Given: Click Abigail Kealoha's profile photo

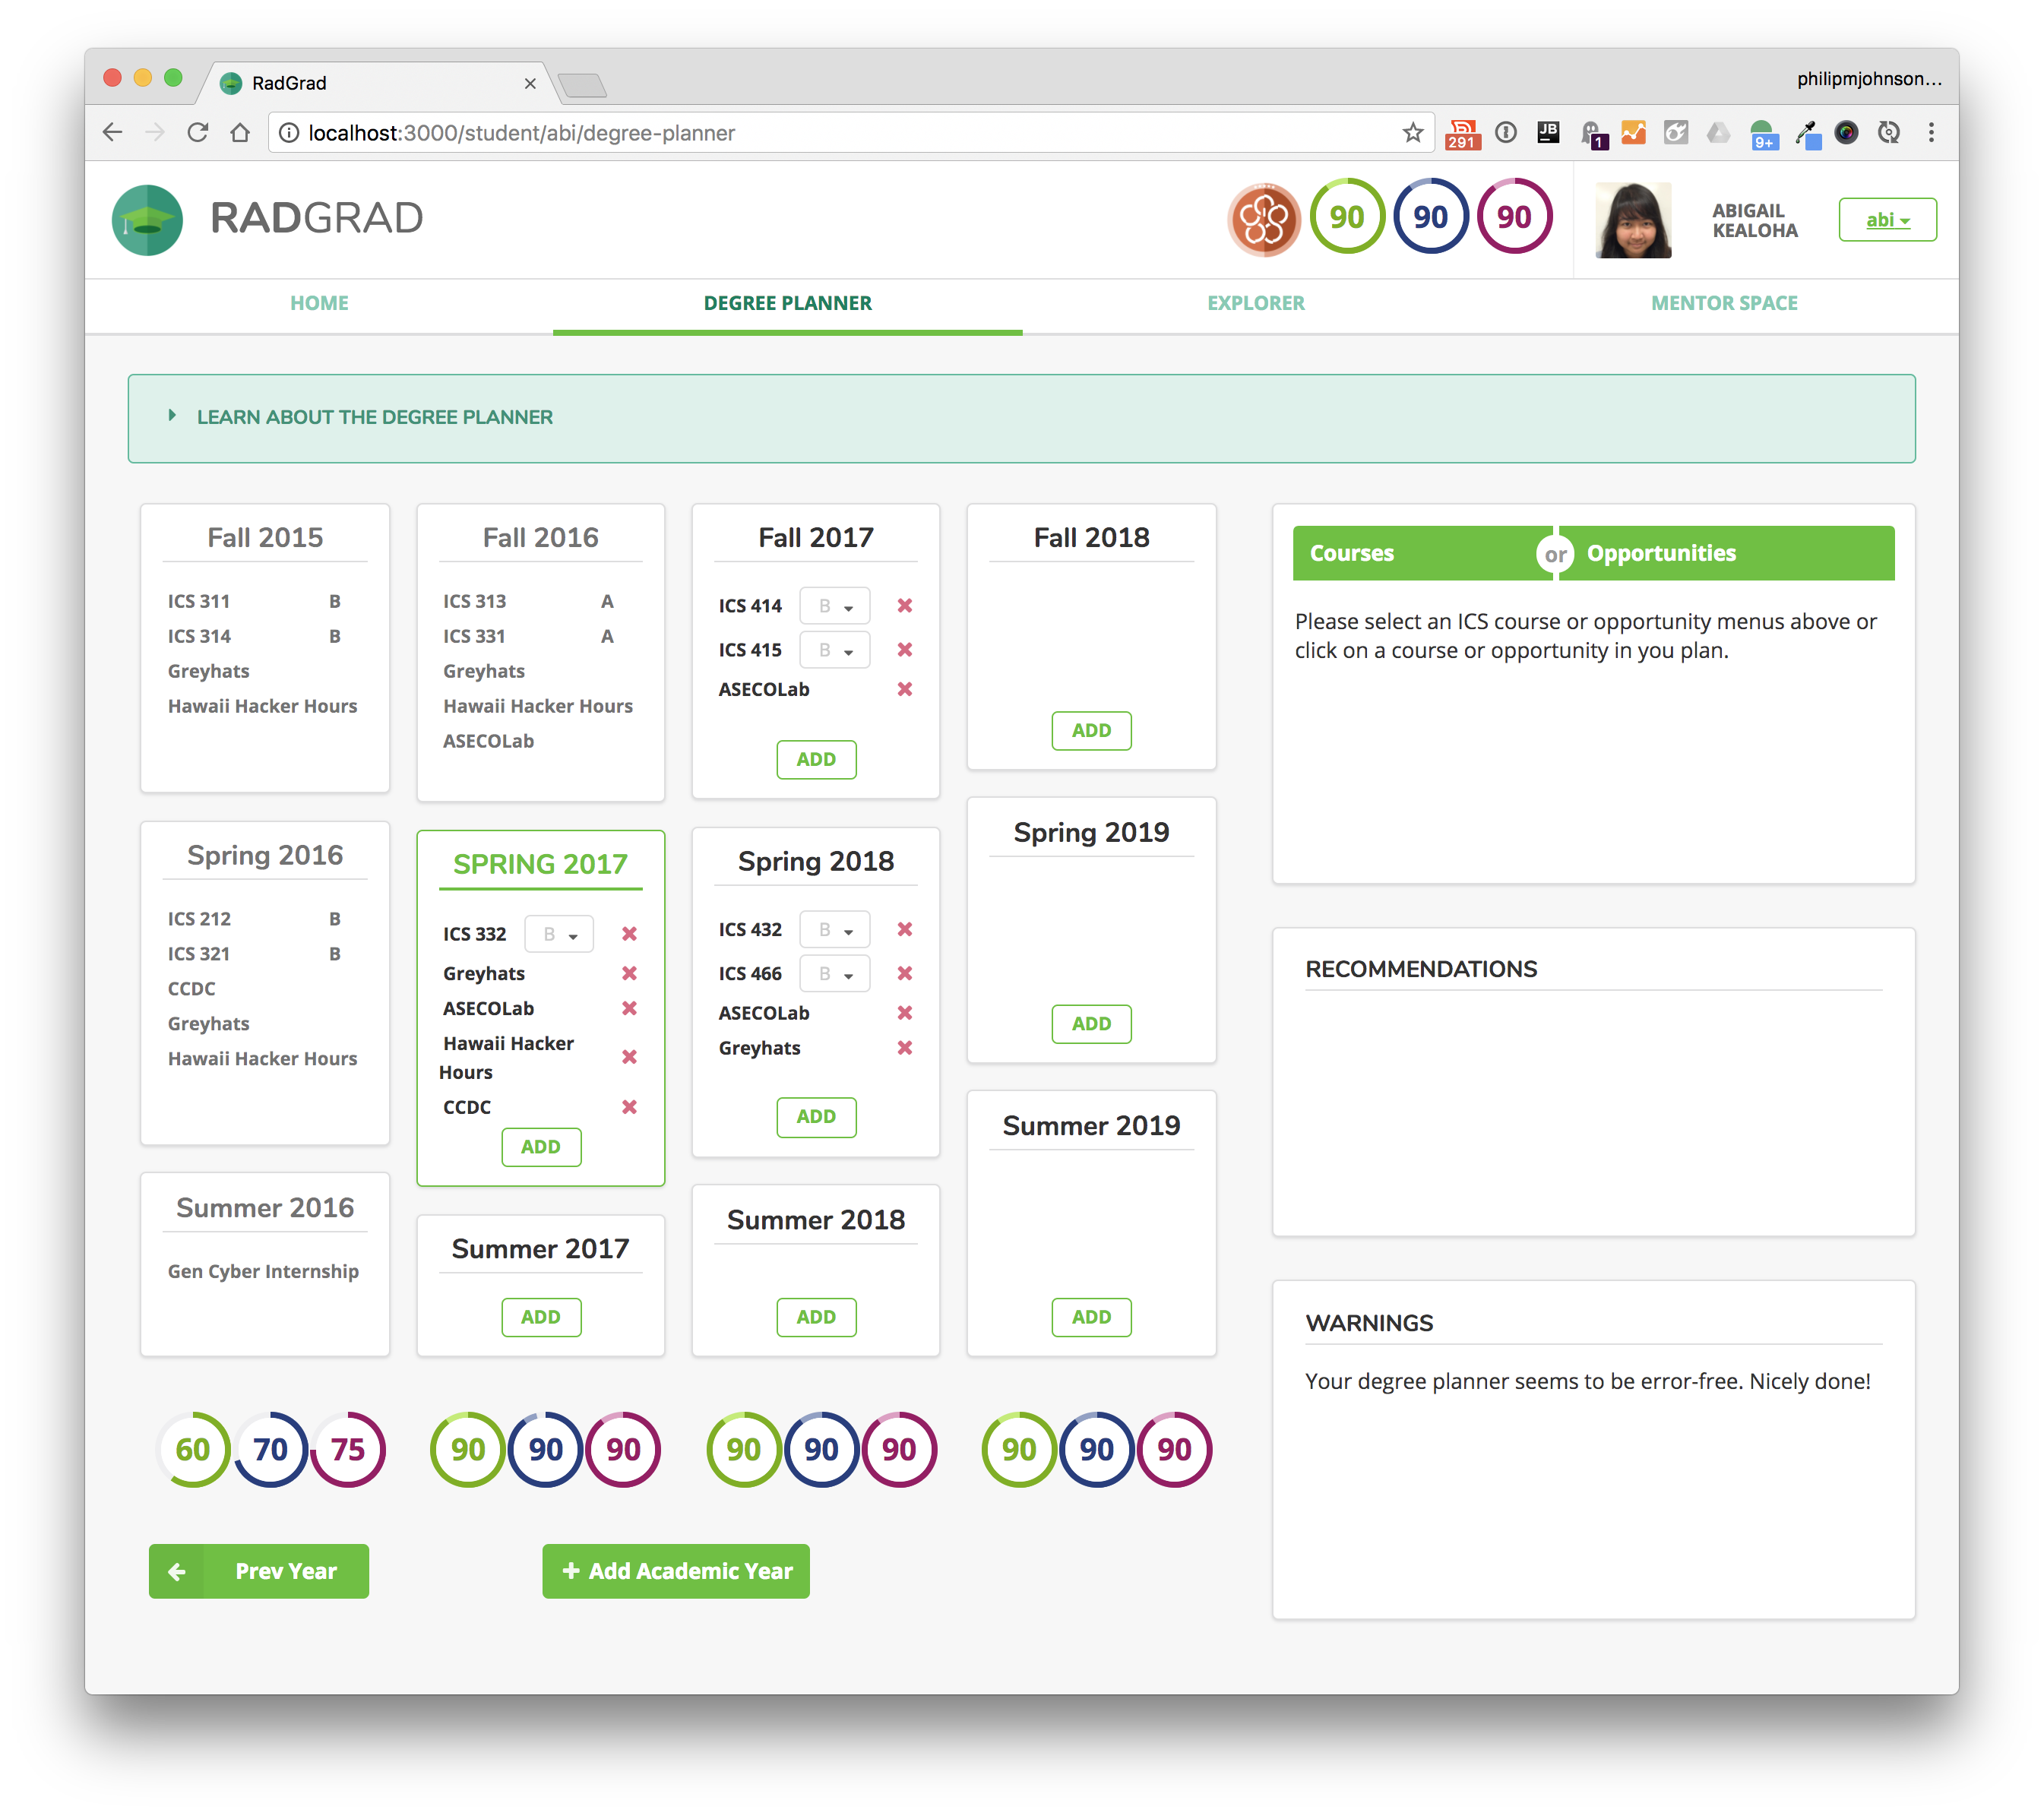Looking at the screenshot, I should pos(1632,220).
